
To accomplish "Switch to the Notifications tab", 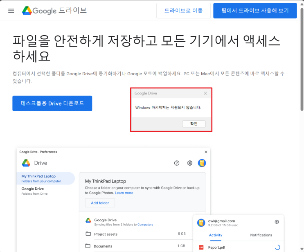I will click(x=261, y=235).
